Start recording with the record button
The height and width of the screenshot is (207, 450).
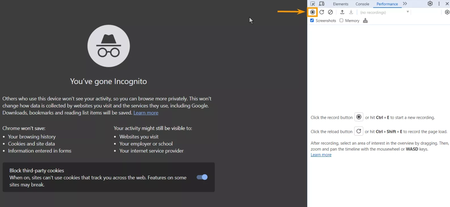point(312,12)
